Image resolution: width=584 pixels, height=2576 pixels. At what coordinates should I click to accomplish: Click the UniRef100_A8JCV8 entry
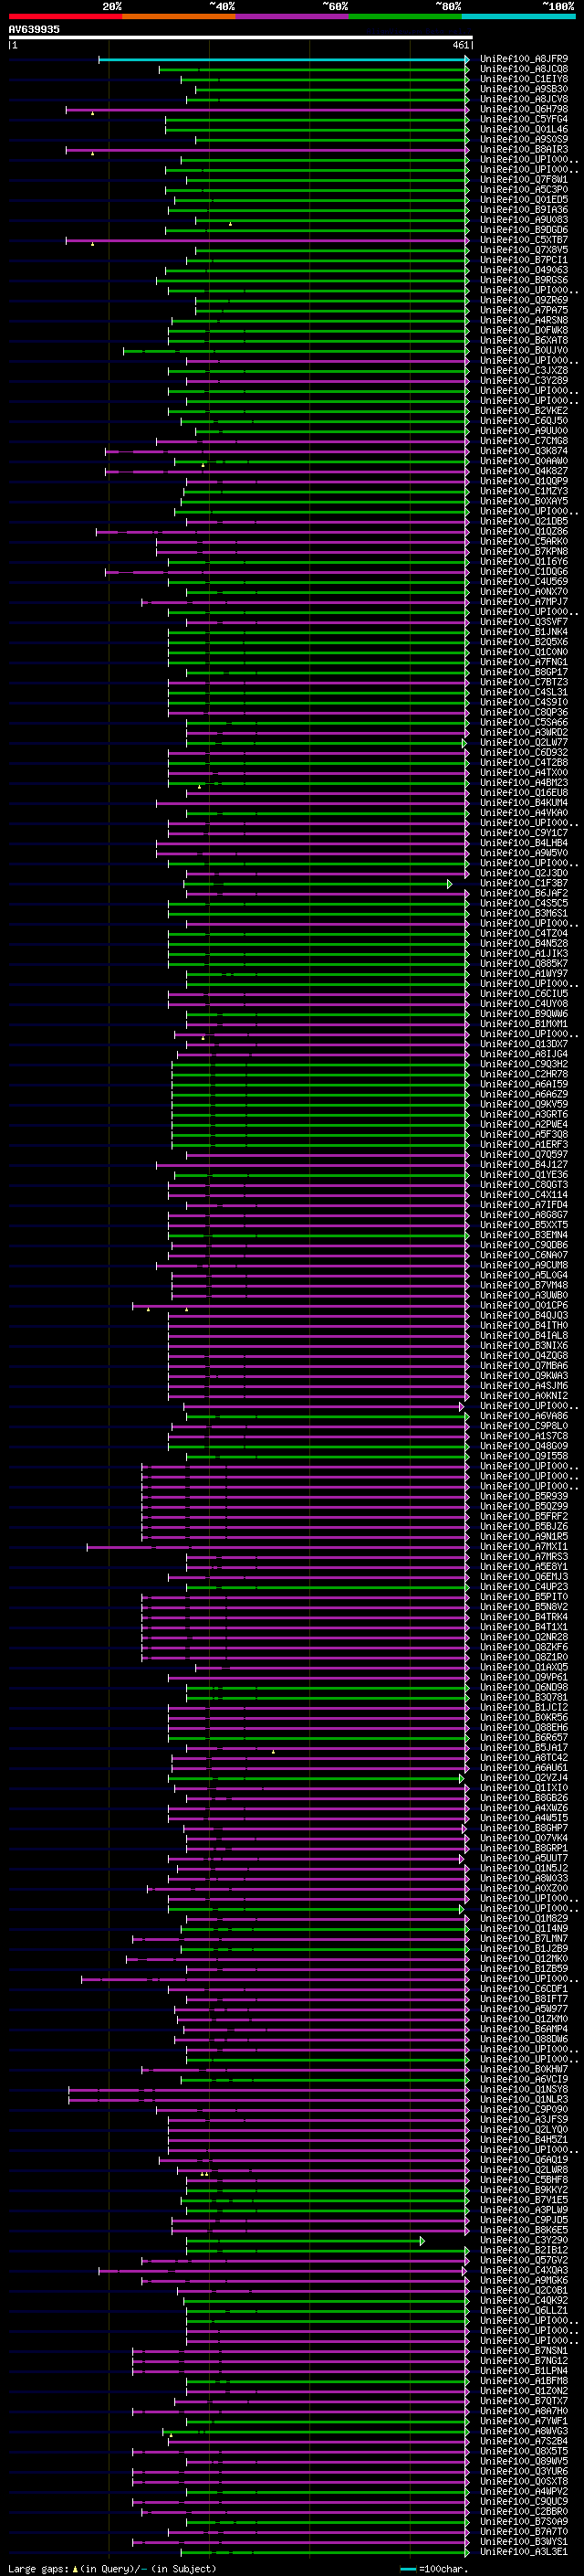[523, 99]
